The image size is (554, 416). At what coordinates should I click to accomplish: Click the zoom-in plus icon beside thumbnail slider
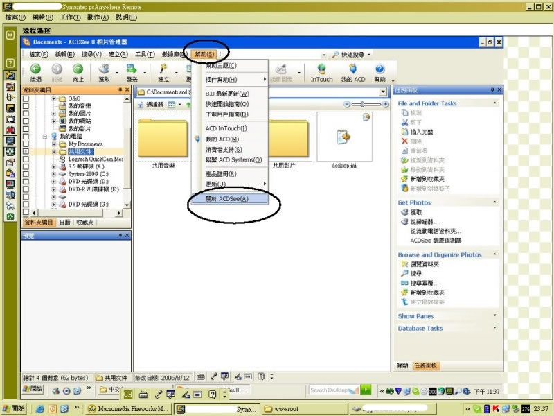click(x=386, y=104)
